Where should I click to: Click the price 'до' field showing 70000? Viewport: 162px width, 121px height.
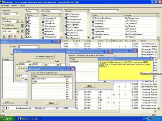click(x=37, y=64)
